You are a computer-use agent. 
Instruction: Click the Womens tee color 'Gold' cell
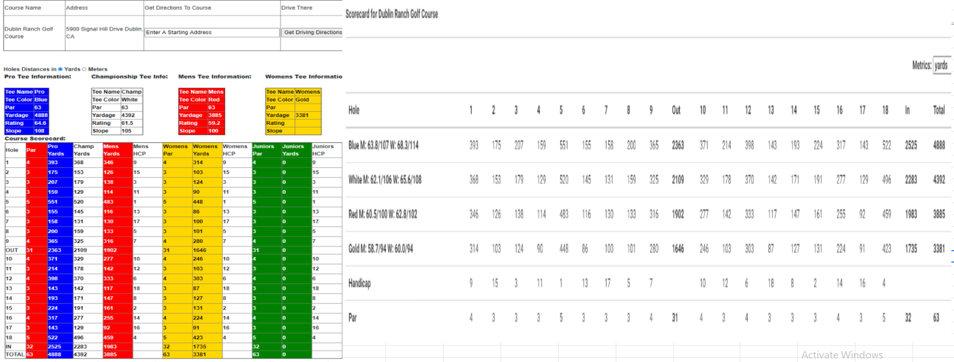pos(308,99)
